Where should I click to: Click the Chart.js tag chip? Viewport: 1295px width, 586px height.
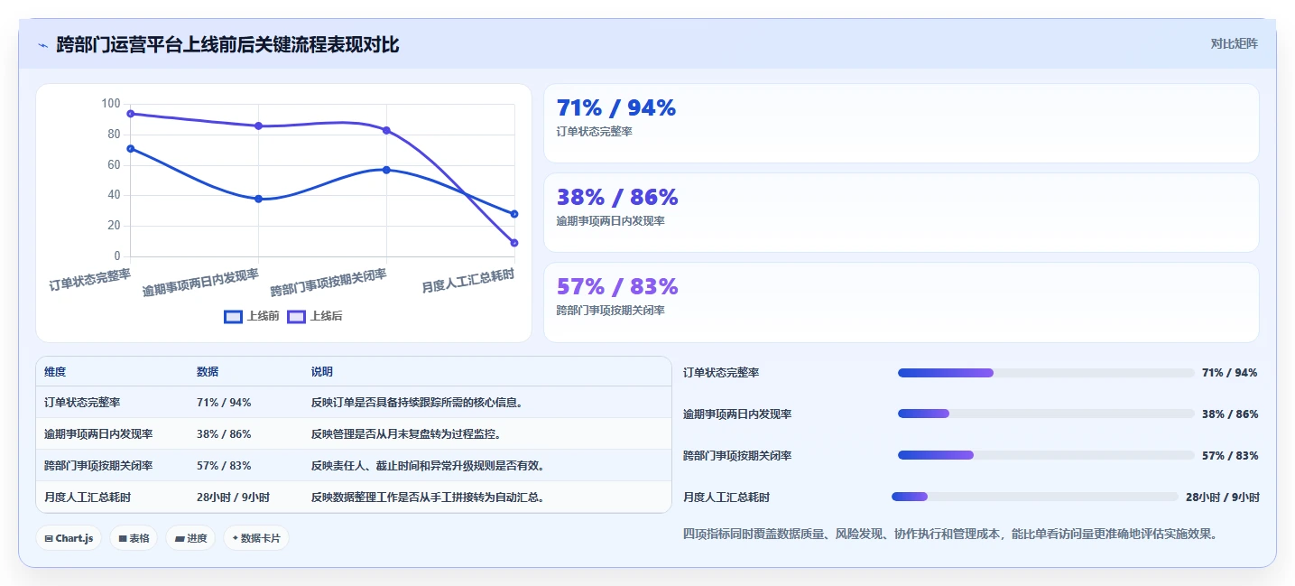[69, 538]
